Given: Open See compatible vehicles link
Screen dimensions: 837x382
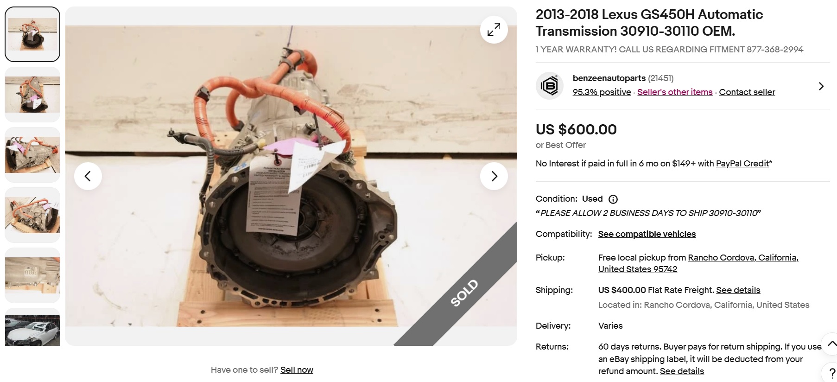Looking at the screenshot, I should pos(647,234).
